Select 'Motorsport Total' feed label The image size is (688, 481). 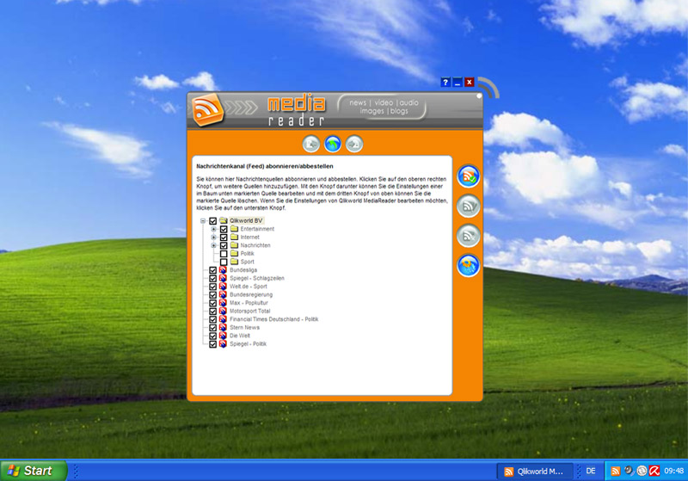[250, 311]
